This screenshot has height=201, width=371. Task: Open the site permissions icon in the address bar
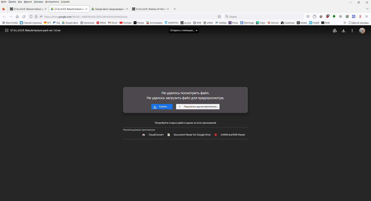41,17
